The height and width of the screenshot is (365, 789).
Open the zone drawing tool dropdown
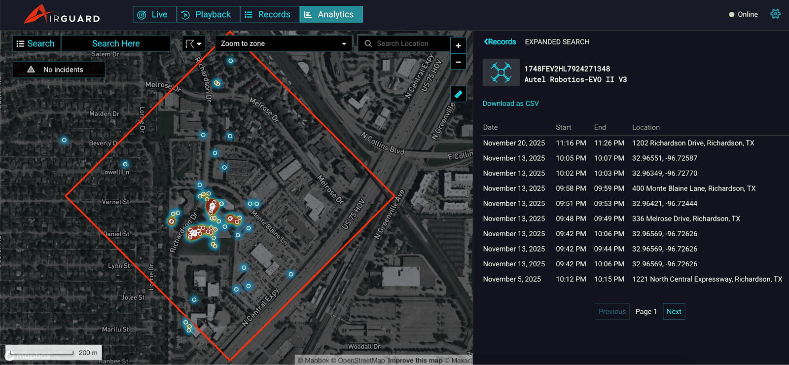click(x=193, y=44)
